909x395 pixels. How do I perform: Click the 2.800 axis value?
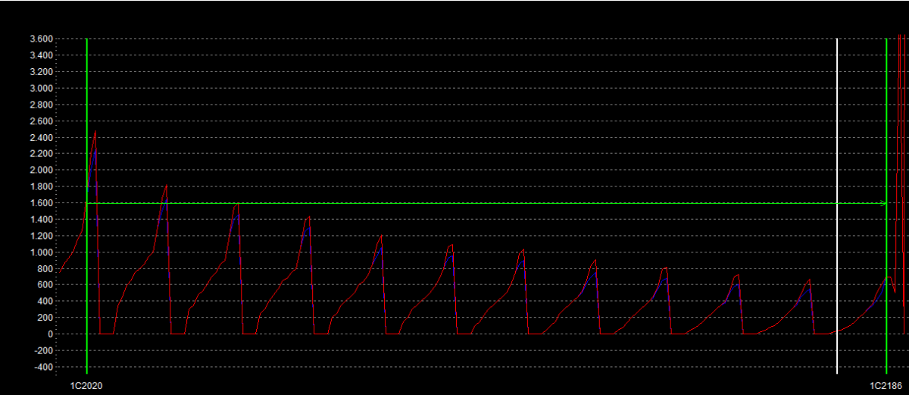pyautogui.click(x=41, y=105)
